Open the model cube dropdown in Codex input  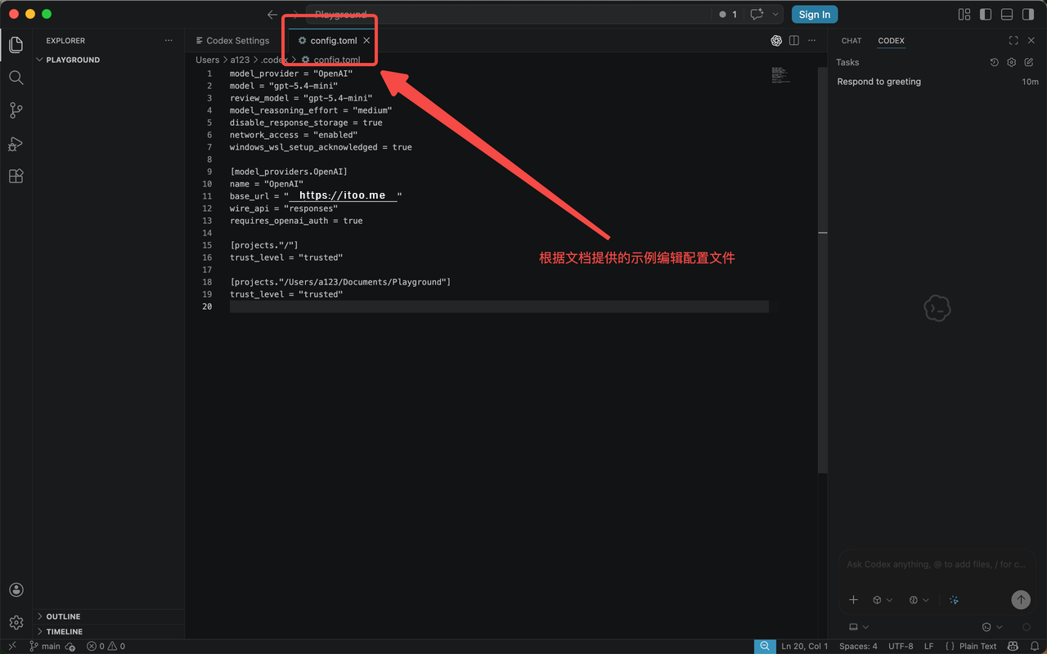pyautogui.click(x=882, y=600)
